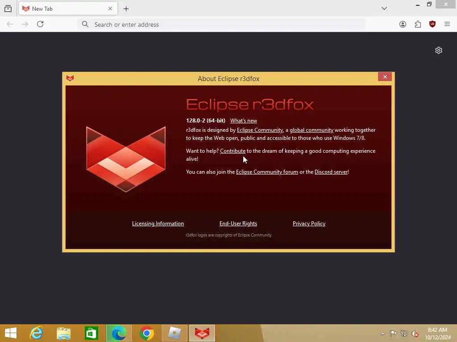This screenshot has width=457, height=342.
Task: Click the fox icon in the About dialog title bar
Action: pos(70,78)
